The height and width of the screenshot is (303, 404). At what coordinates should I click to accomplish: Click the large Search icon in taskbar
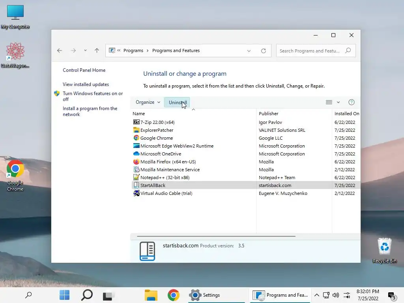coord(87,295)
